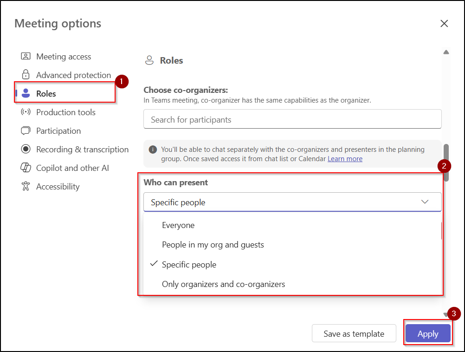
Task: Click the Roles heading icon in main panel
Action: click(149, 60)
